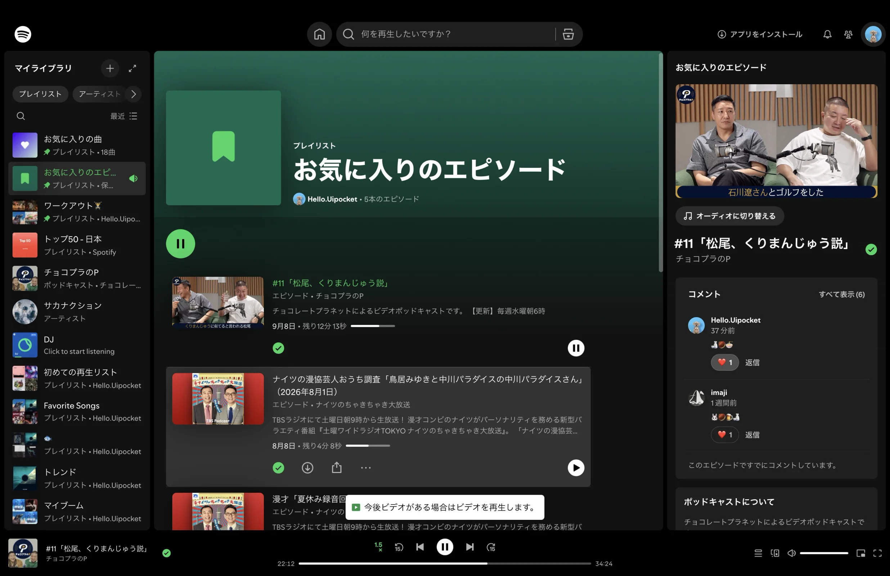Open the mini player
The image size is (890, 576).
click(x=860, y=553)
